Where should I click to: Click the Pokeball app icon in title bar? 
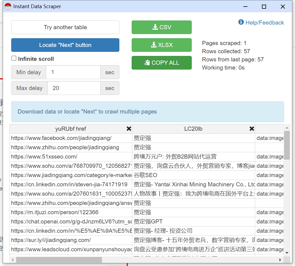8,6
